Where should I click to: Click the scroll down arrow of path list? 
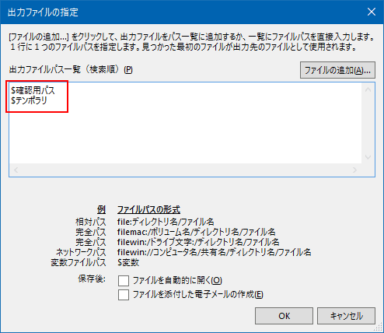[x=368, y=157]
